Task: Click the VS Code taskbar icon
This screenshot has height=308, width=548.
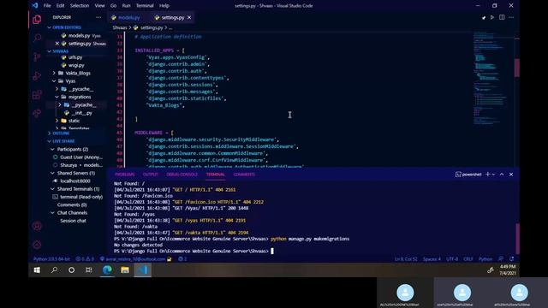Action: click(143, 269)
